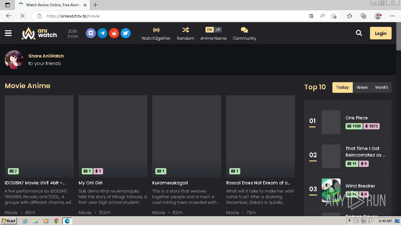The image size is (401, 225).
Task: Open My Oni Girl title link
Action: 91,183
